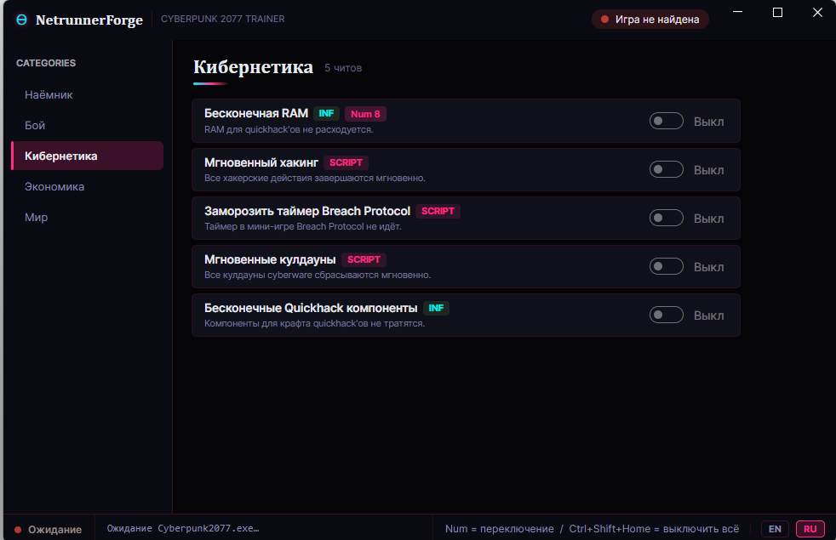836x540 pixels.
Task: Click the Игра не найдена status badge
Action: click(x=650, y=20)
